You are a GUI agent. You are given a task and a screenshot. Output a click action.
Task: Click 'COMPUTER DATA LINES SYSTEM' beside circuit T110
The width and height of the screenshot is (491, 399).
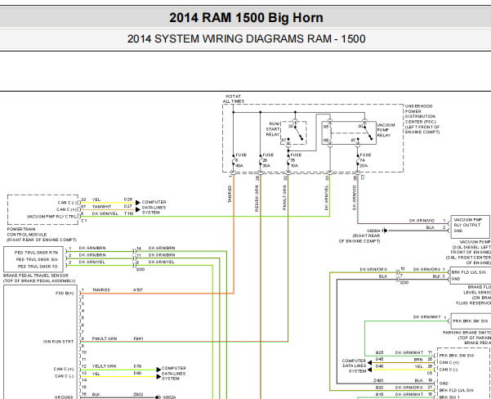(154, 207)
